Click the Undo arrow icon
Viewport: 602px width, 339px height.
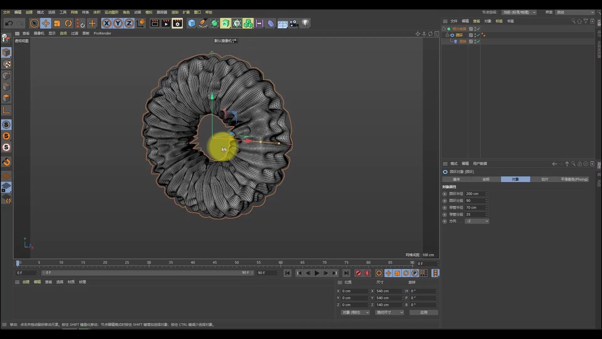[8, 23]
